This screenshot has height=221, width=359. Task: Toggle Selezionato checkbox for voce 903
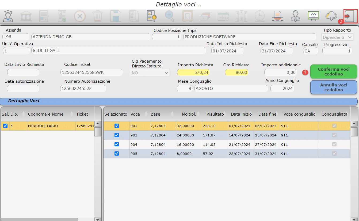coord(116,135)
